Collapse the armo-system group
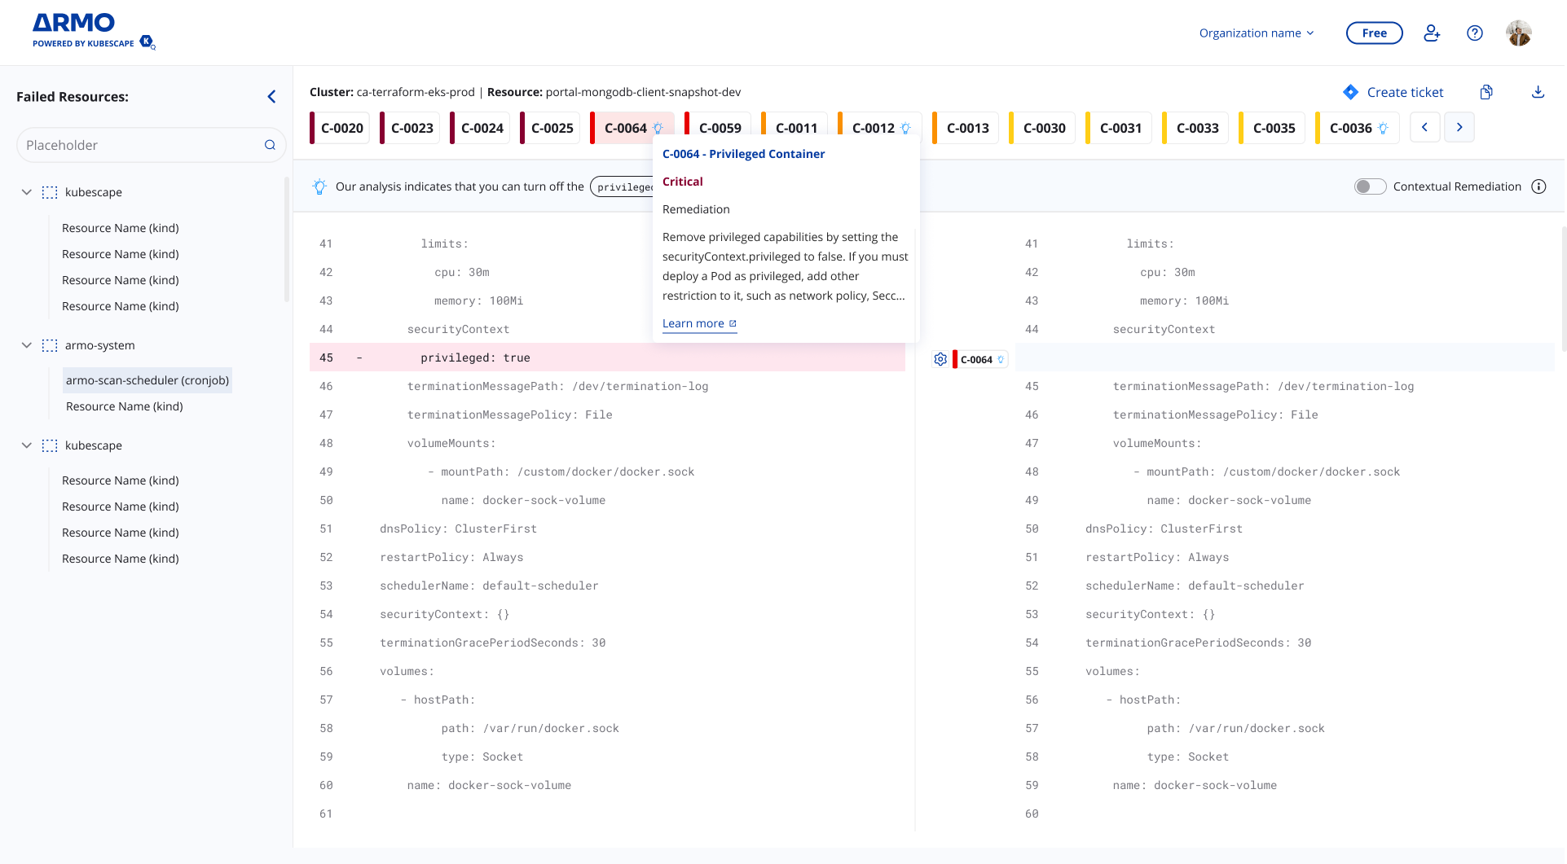The height and width of the screenshot is (864, 1567). pos(26,345)
